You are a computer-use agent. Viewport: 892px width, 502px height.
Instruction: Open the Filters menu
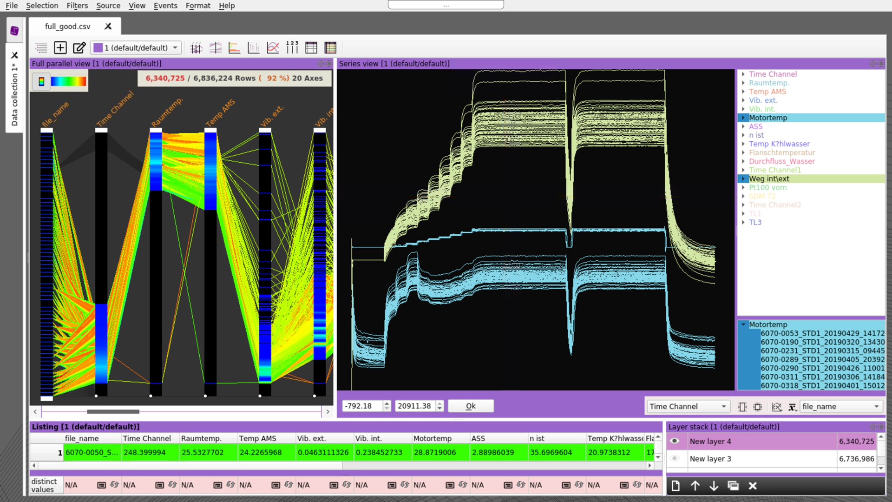pos(77,6)
